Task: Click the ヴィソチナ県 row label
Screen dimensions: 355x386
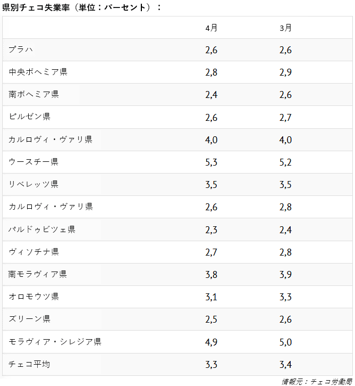Action: (33, 252)
